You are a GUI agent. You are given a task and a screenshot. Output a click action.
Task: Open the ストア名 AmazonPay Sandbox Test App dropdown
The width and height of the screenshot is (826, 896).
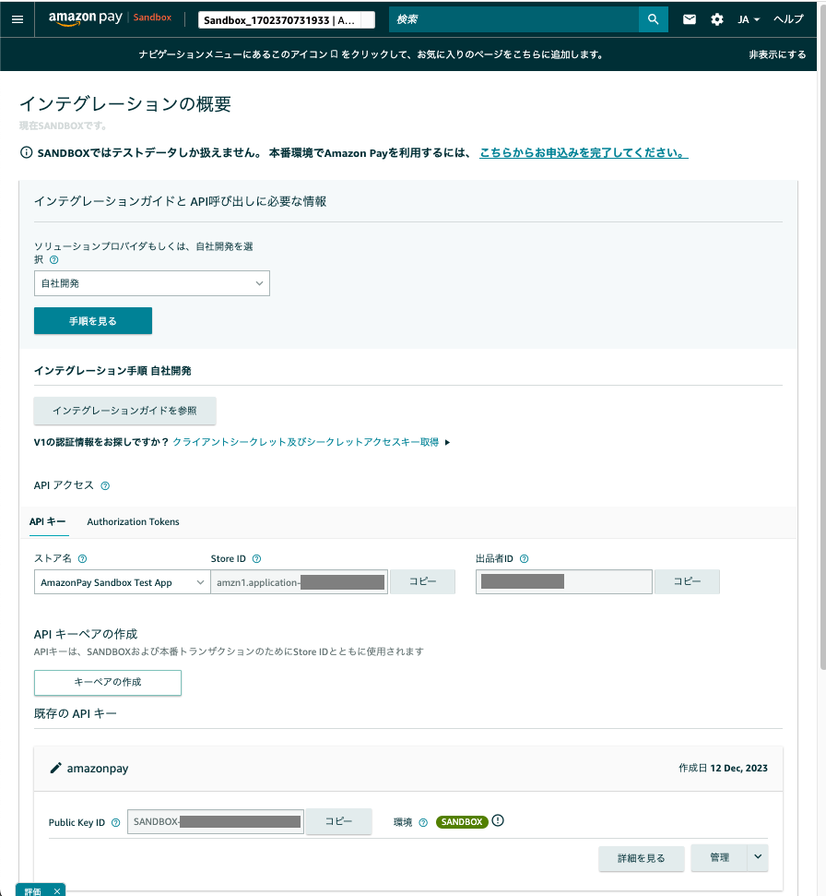122,582
